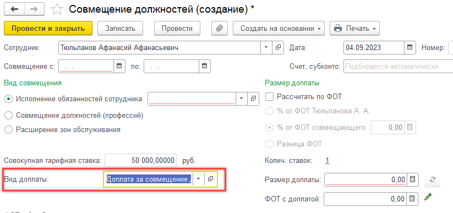Click the Счет, субконто field
The image size is (453, 213).
point(398,66)
